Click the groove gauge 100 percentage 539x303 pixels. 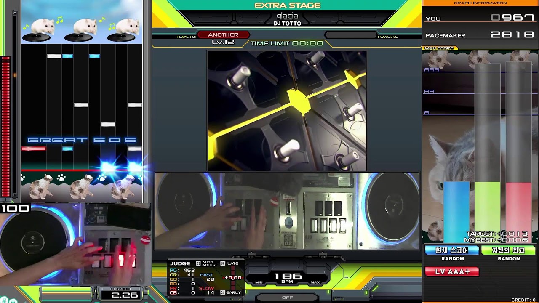15,208
